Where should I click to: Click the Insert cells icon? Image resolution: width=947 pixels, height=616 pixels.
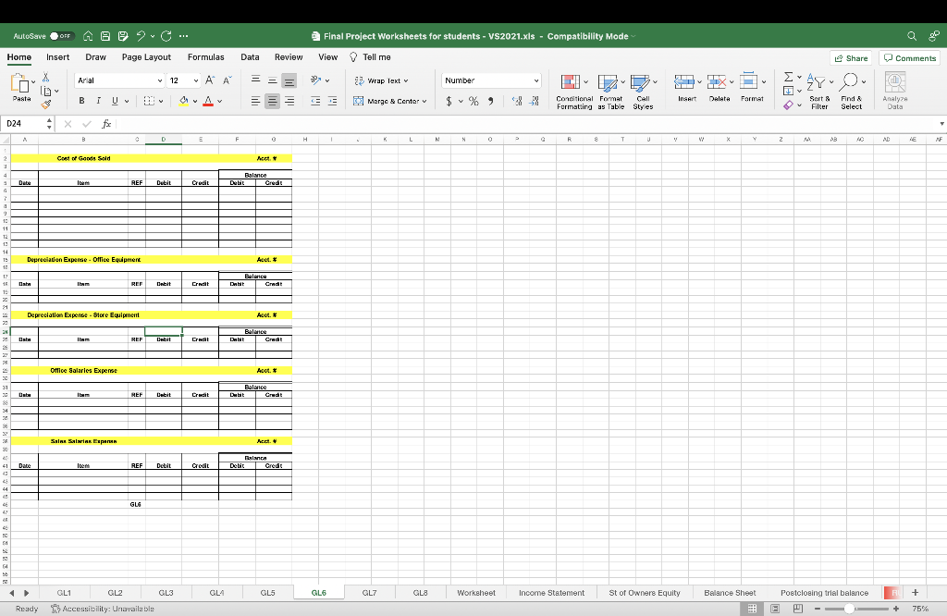point(684,81)
